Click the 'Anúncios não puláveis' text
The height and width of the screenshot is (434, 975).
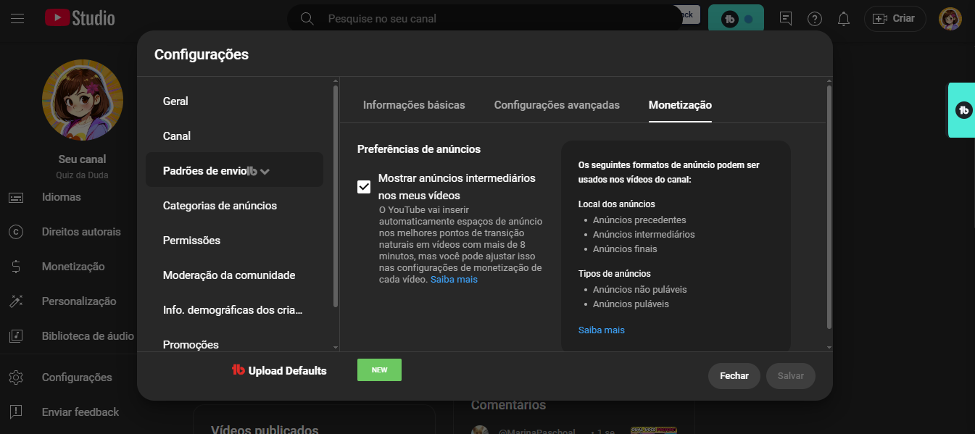[639, 289]
